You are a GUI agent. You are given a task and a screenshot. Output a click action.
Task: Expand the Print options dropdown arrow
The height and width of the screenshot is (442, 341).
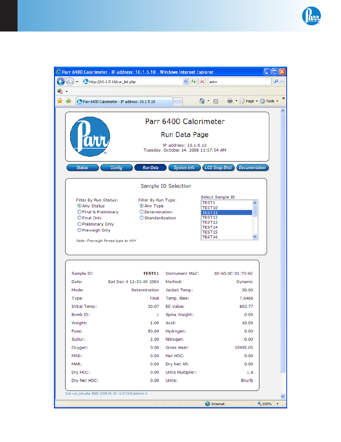[x=236, y=101]
